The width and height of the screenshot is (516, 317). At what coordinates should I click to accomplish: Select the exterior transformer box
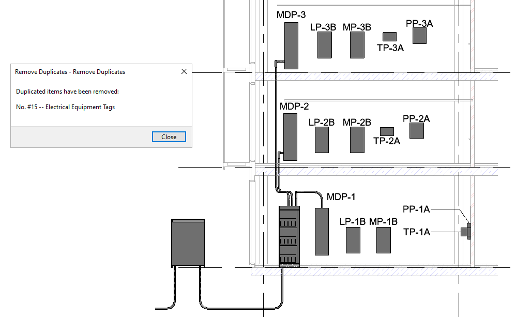click(x=188, y=243)
